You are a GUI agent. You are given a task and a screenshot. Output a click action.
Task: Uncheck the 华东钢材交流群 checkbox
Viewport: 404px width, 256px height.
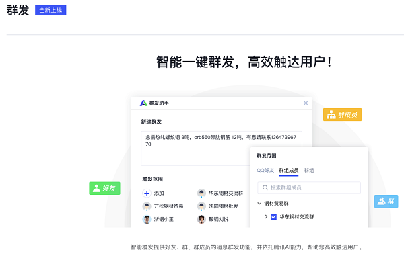(273, 217)
